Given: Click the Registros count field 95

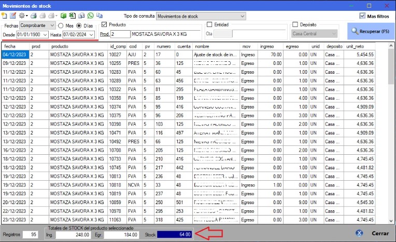Looking at the screenshot, I should [x=30, y=234].
